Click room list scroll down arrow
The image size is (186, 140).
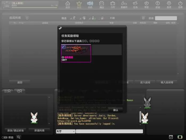tap(178, 74)
